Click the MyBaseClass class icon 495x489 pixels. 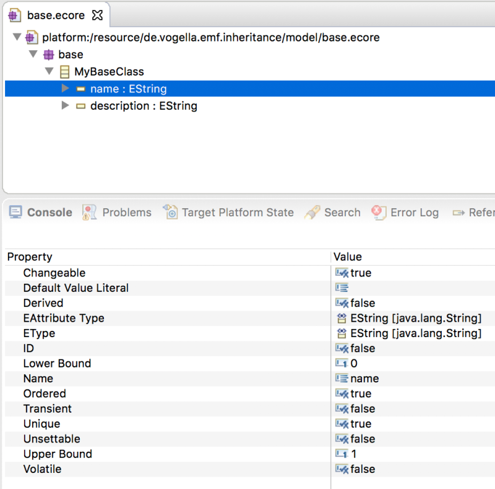coord(64,72)
